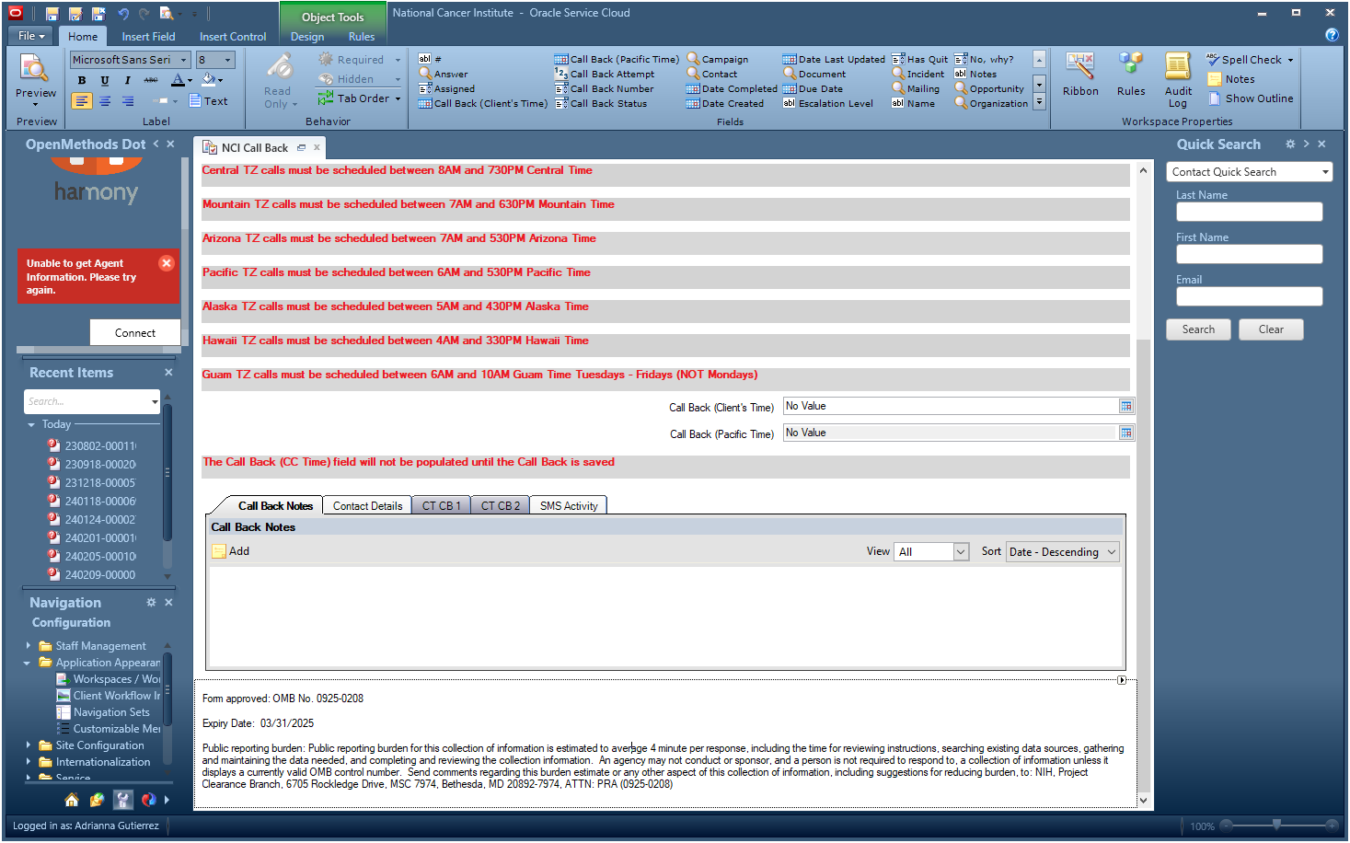1350x843 pixels.
Task: Click the Clear button in Quick Search
Action: [1271, 329]
